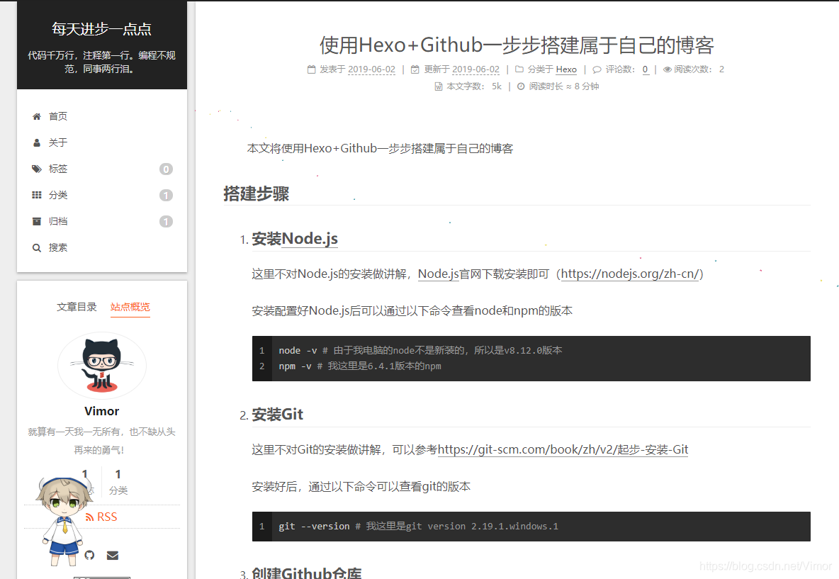Click the search magnifier icon beside 搜索
839x579 pixels.
pyautogui.click(x=36, y=247)
